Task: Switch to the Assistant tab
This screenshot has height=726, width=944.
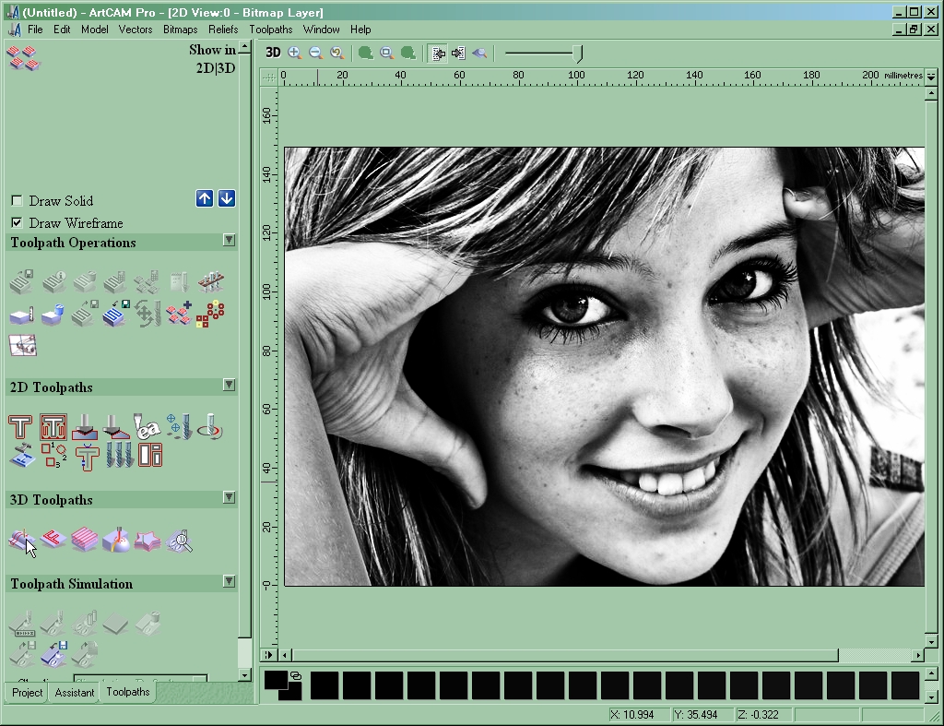Action: coord(74,692)
